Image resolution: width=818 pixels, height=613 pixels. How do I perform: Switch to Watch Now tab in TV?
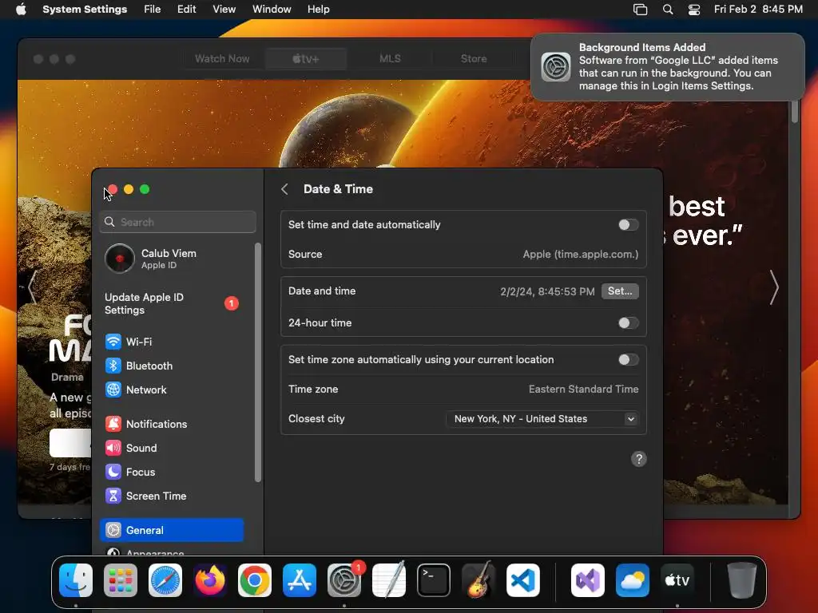tap(222, 59)
